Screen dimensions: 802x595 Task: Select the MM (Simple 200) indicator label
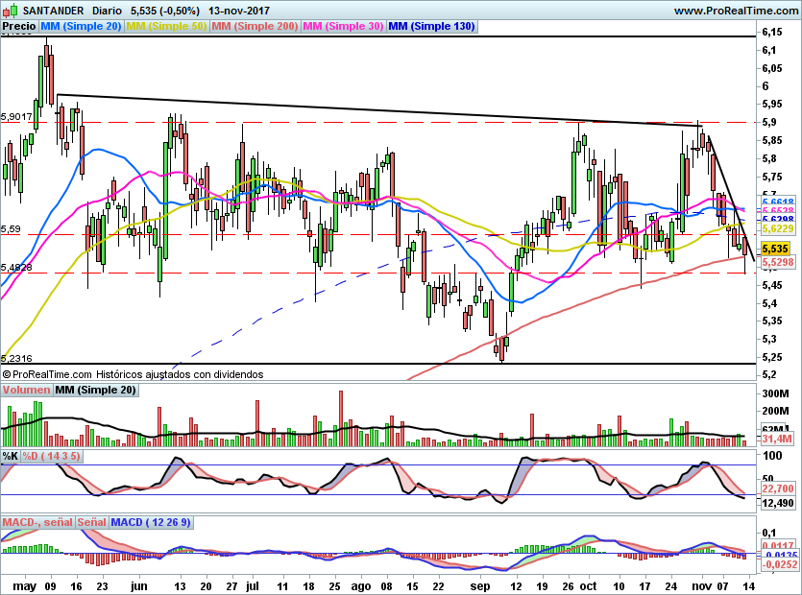click(x=255, y=27)
